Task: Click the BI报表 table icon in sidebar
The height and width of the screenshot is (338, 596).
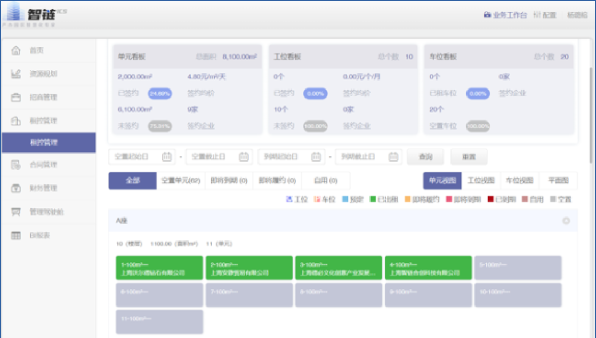Action: pyautogui.click(x=16, y=236)
